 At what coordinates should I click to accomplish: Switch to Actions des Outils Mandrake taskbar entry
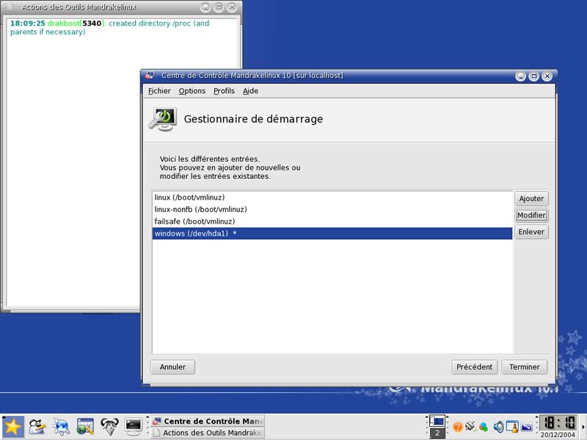tap(208, 433)
